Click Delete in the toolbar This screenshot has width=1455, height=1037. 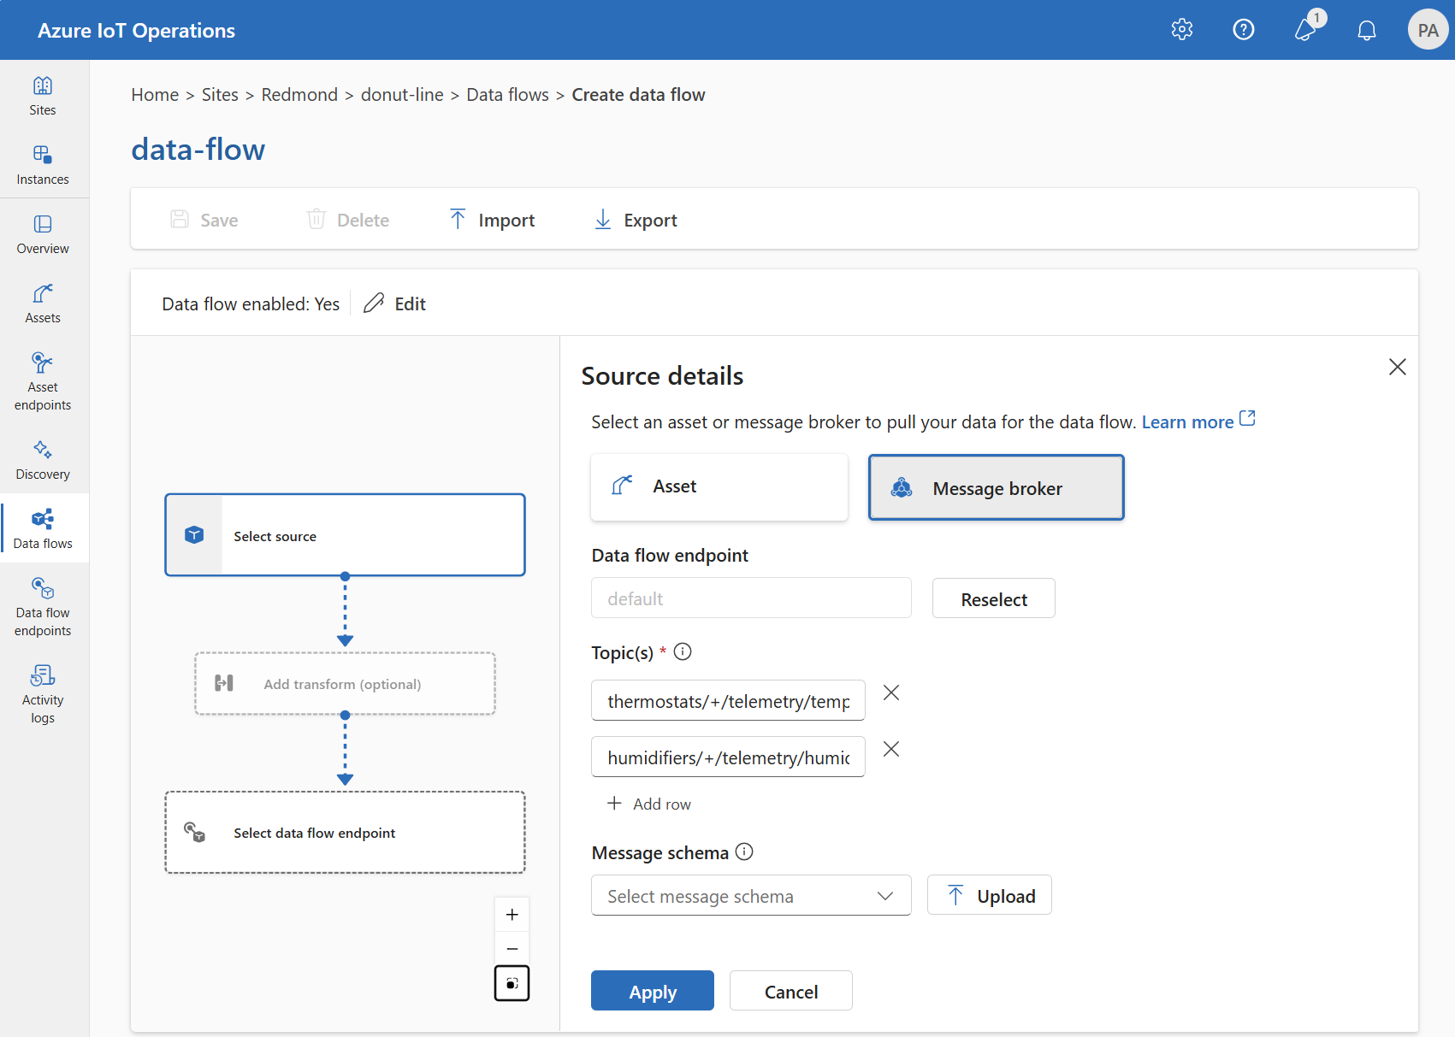coord(348,220)
